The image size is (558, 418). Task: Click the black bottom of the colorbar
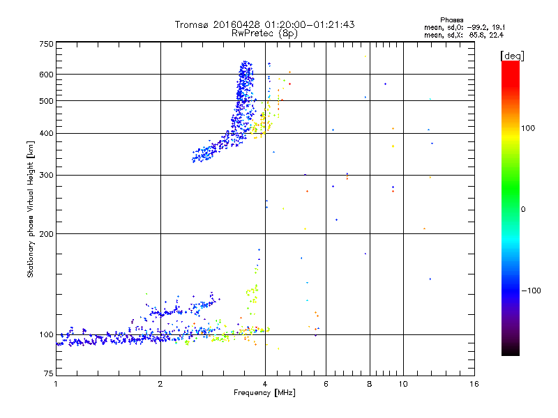pyautogui.click(x=511, y=350)
